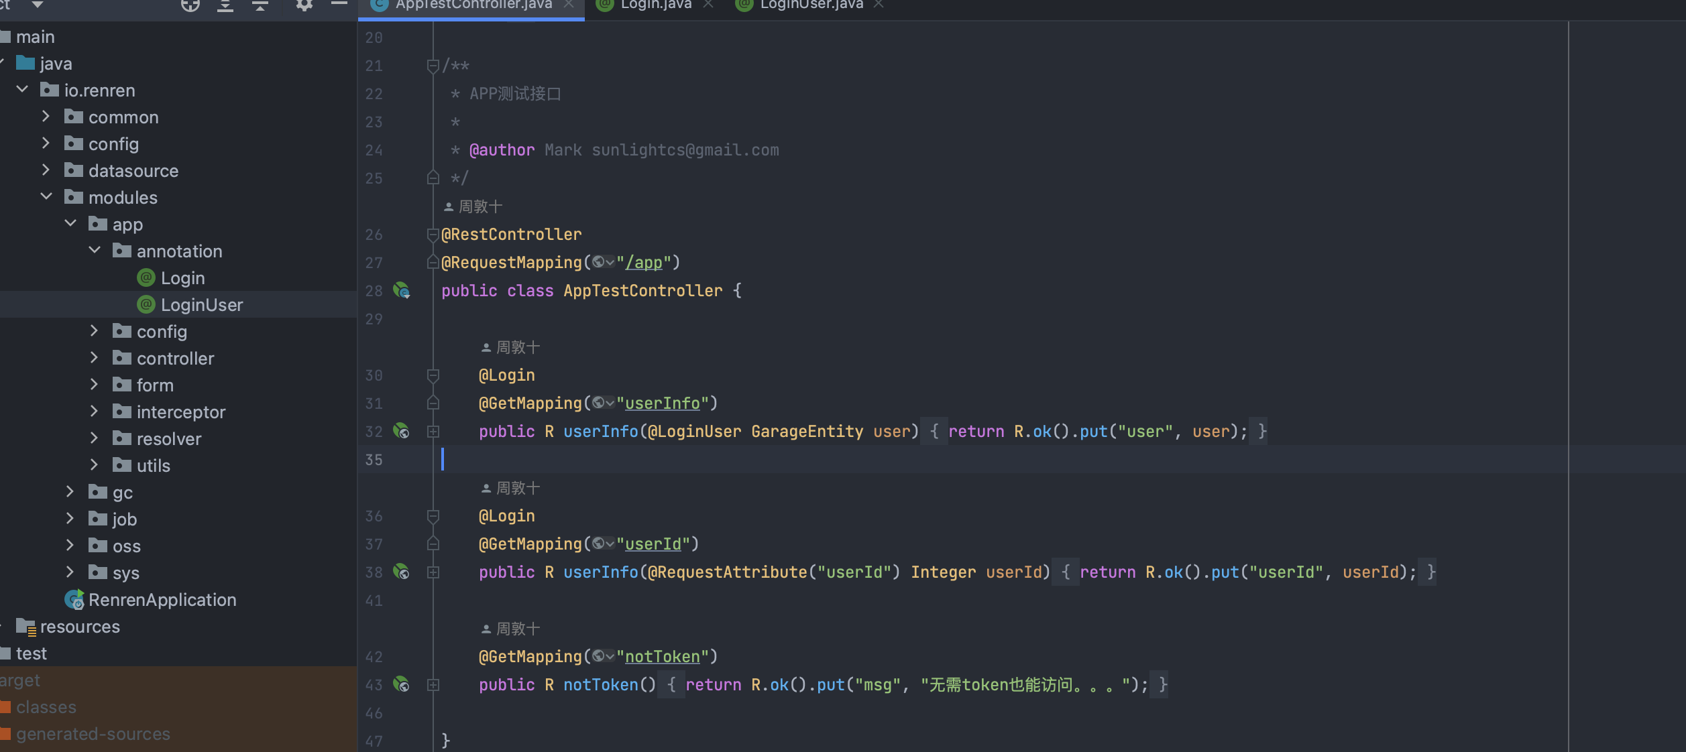Expand the interceptor package
The height and width of the screenshot is (752, 1686).
click(95, 412)
